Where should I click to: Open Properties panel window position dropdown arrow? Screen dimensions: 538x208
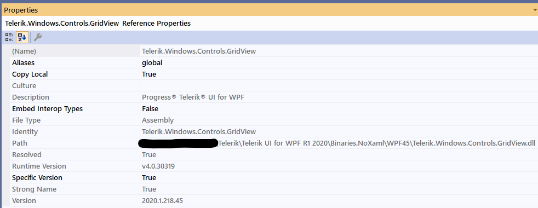[534, 10]
